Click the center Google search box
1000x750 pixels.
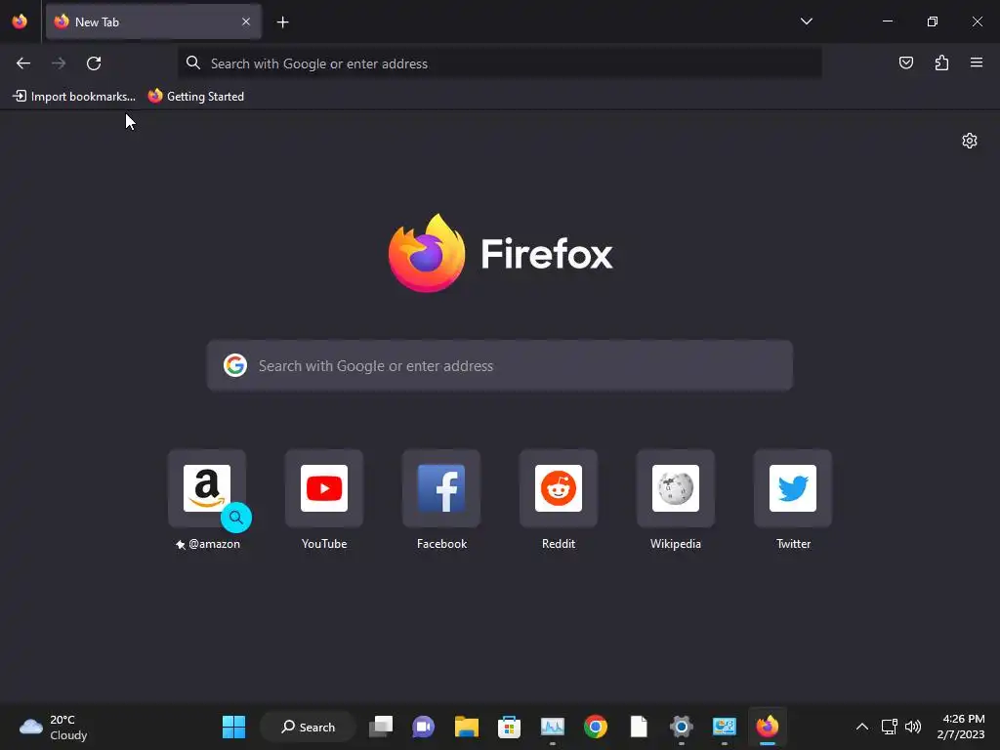(500, 365)
